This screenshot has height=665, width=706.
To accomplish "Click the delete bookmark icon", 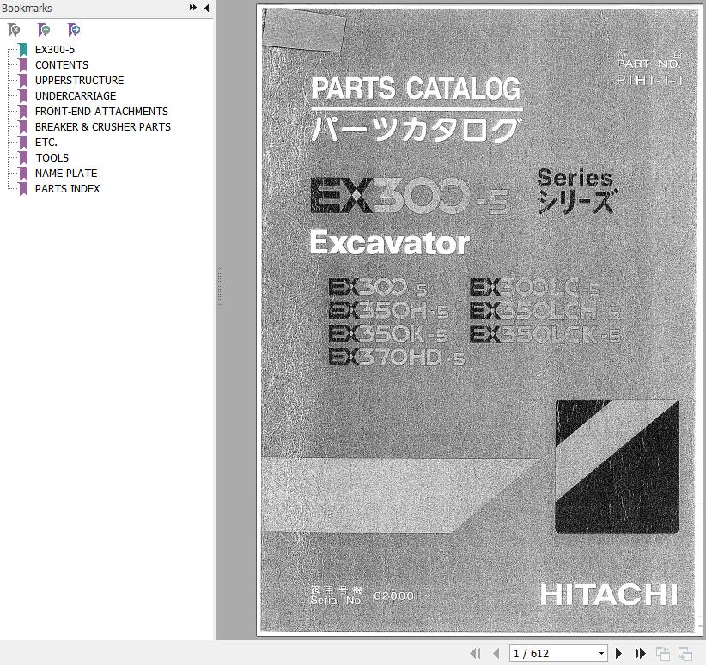I will point(14,30).
